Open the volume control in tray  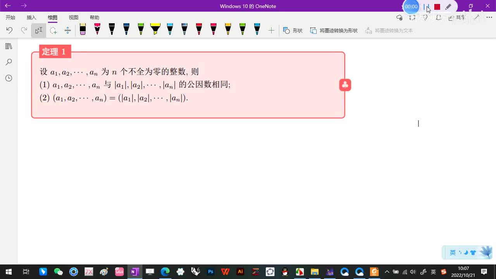point(413,272)
